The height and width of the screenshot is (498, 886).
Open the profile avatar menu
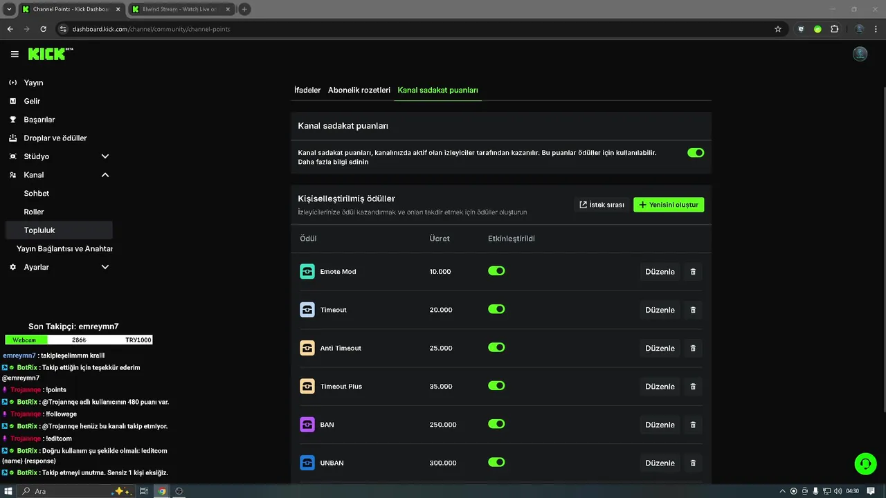pos(860,54)
